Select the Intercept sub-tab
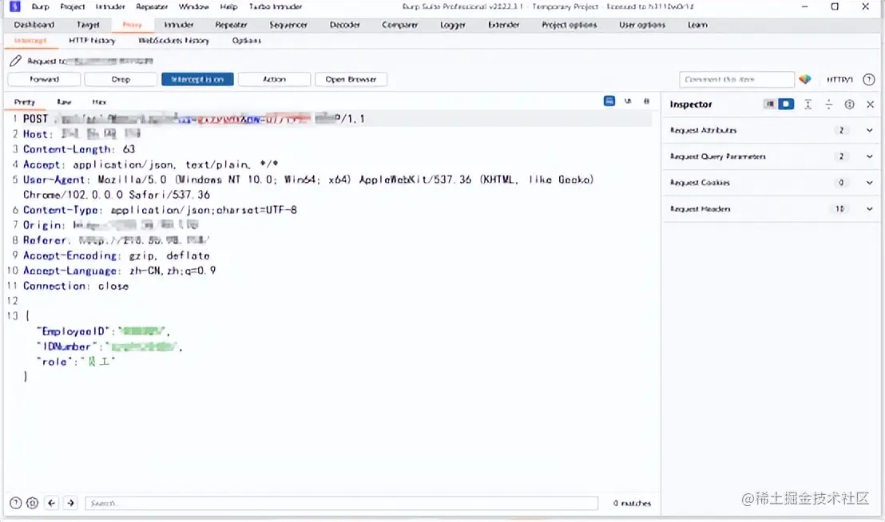 click(30, 41)
